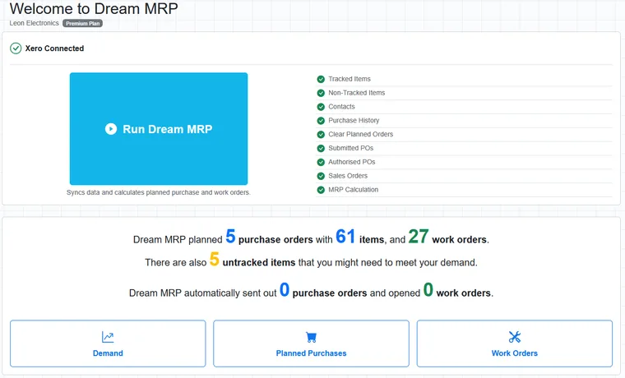Image resolution: width=625 pixels, height=378 pixels.
Task: Click the Demand chart icon
Action: click(108, 337)
